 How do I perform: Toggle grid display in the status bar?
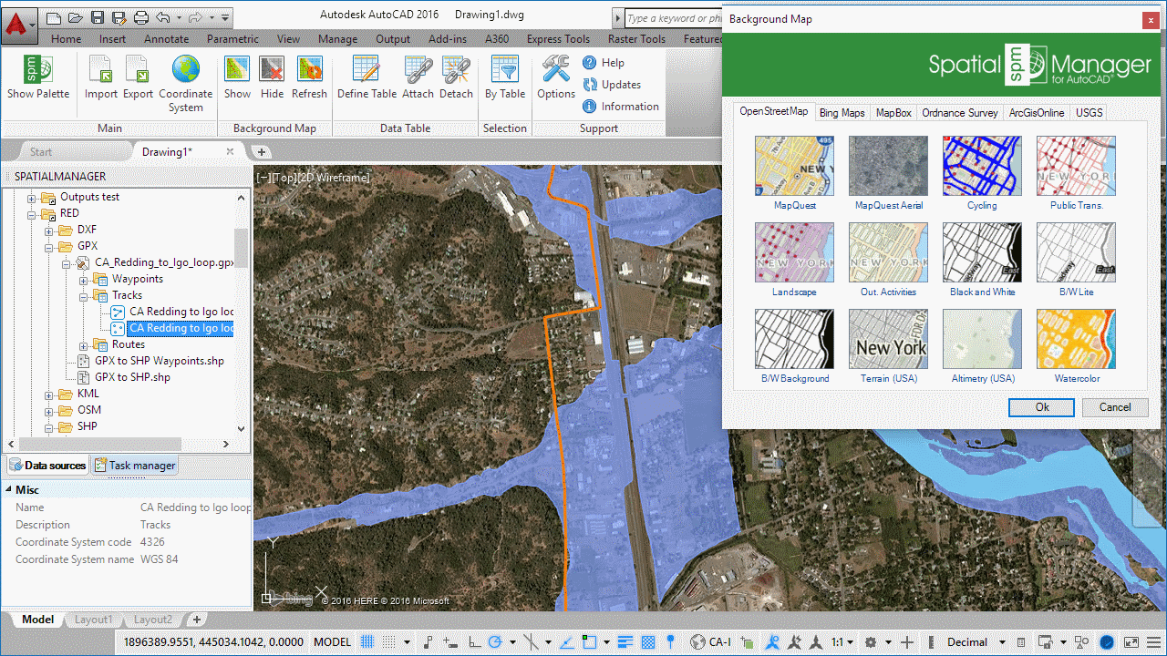(x=368, y=641)
